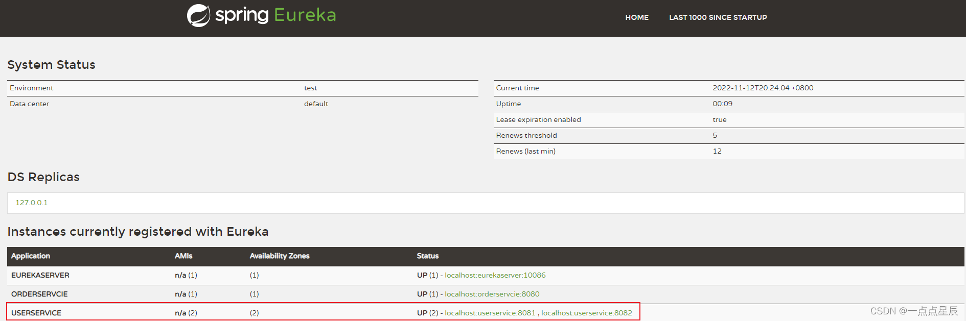
Task: Open localhost:eurekaserver:10086 instance link
Action: (x=495, y=275)
